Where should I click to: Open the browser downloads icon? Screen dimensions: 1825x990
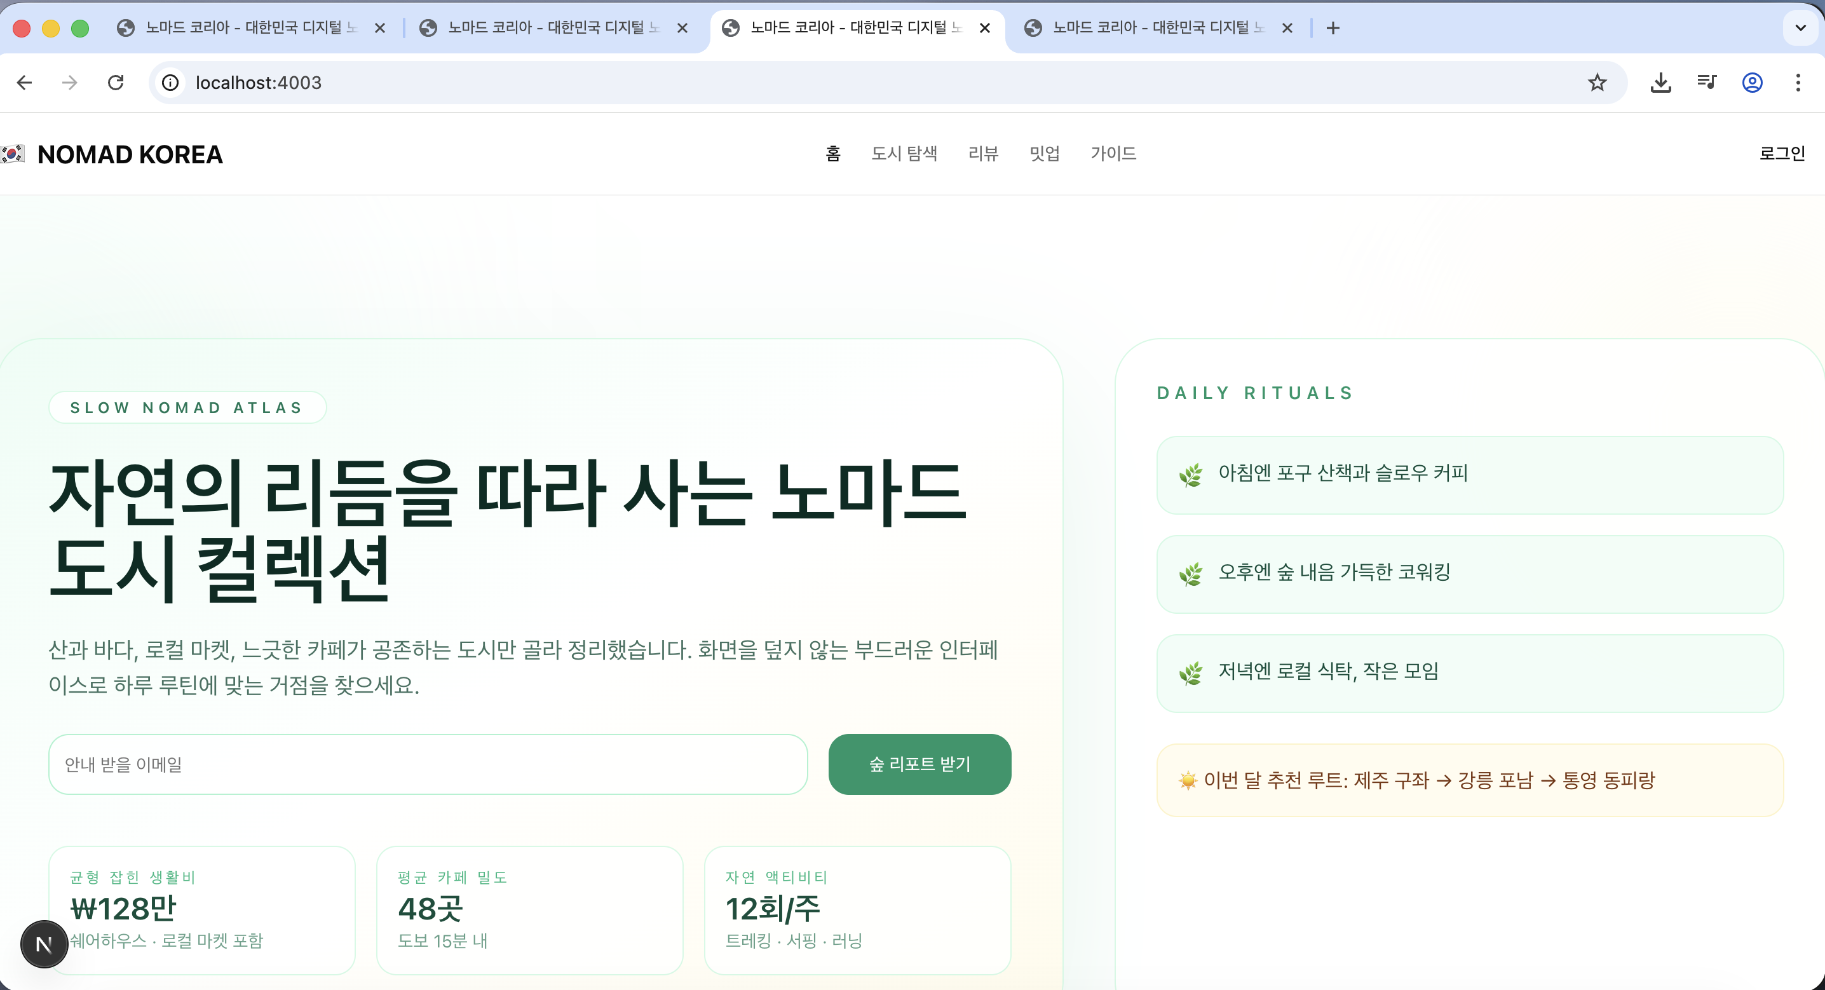[1660, 83]
